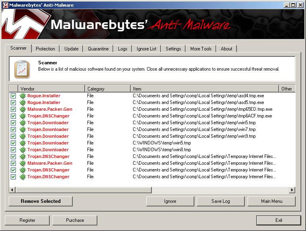This screenshot has width=306, height=231.
Task: Sort by the Category column header
Action: click(108, 89)
